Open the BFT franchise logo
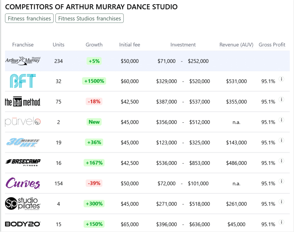 pyautogui.click(x=23, y=81)
